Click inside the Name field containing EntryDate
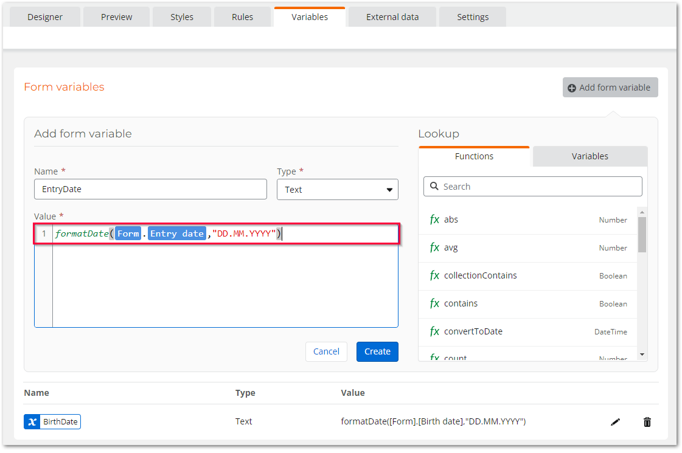Screen dimensions: 682x453 pyautogui.click(x=150, y=189)
